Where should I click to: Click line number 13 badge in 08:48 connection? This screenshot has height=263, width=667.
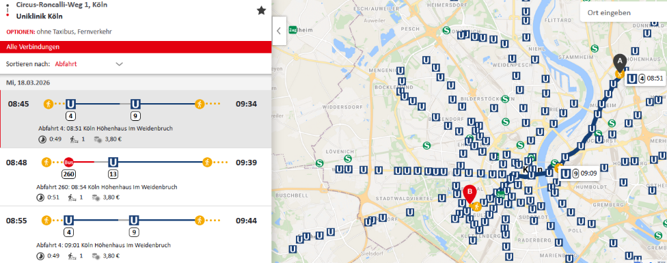113,174
